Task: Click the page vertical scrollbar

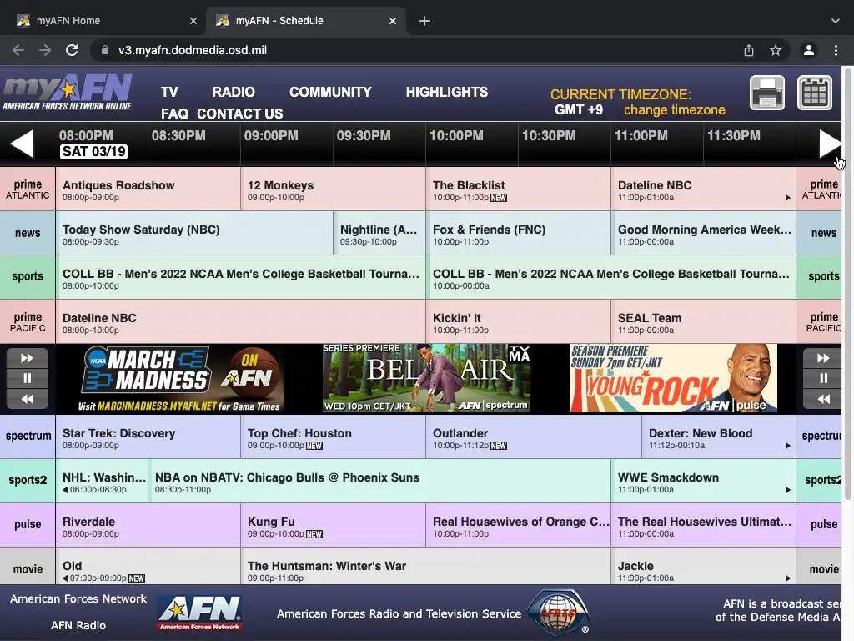Action: [x=847, y=284]
